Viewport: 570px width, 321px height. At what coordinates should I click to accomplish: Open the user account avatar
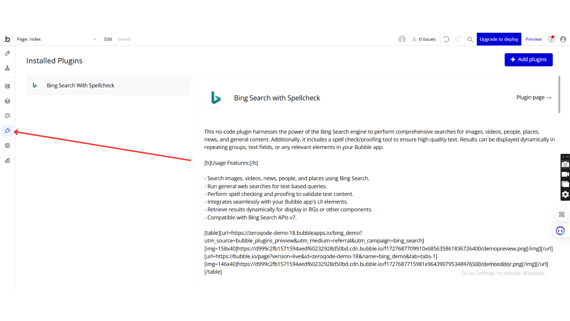[563, 39]
